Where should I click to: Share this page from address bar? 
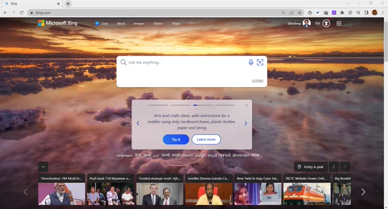[x=292, y=13]
